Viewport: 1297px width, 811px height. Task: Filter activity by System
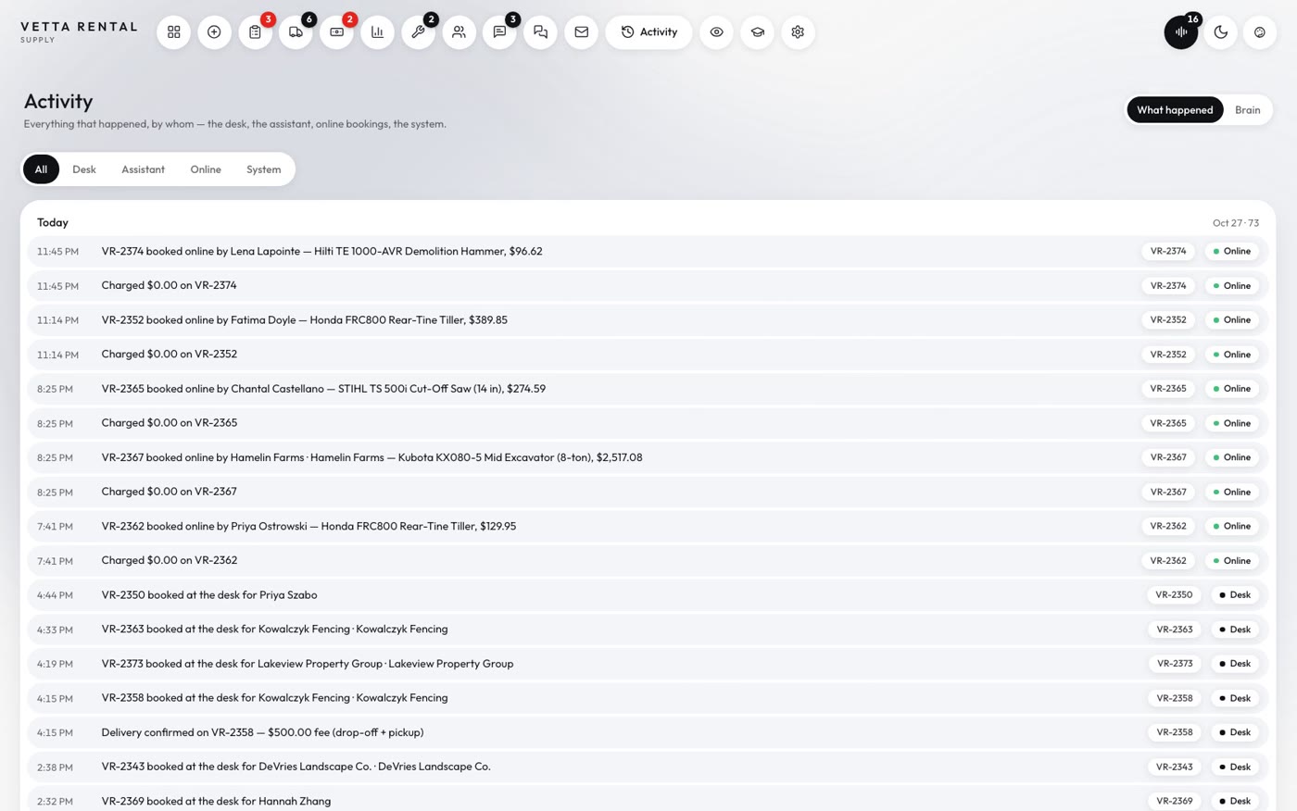tap(263, 169)
